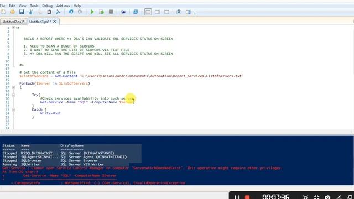354x199 pixels.
Task: Show the script pane on top
Action: coord(148,12)
